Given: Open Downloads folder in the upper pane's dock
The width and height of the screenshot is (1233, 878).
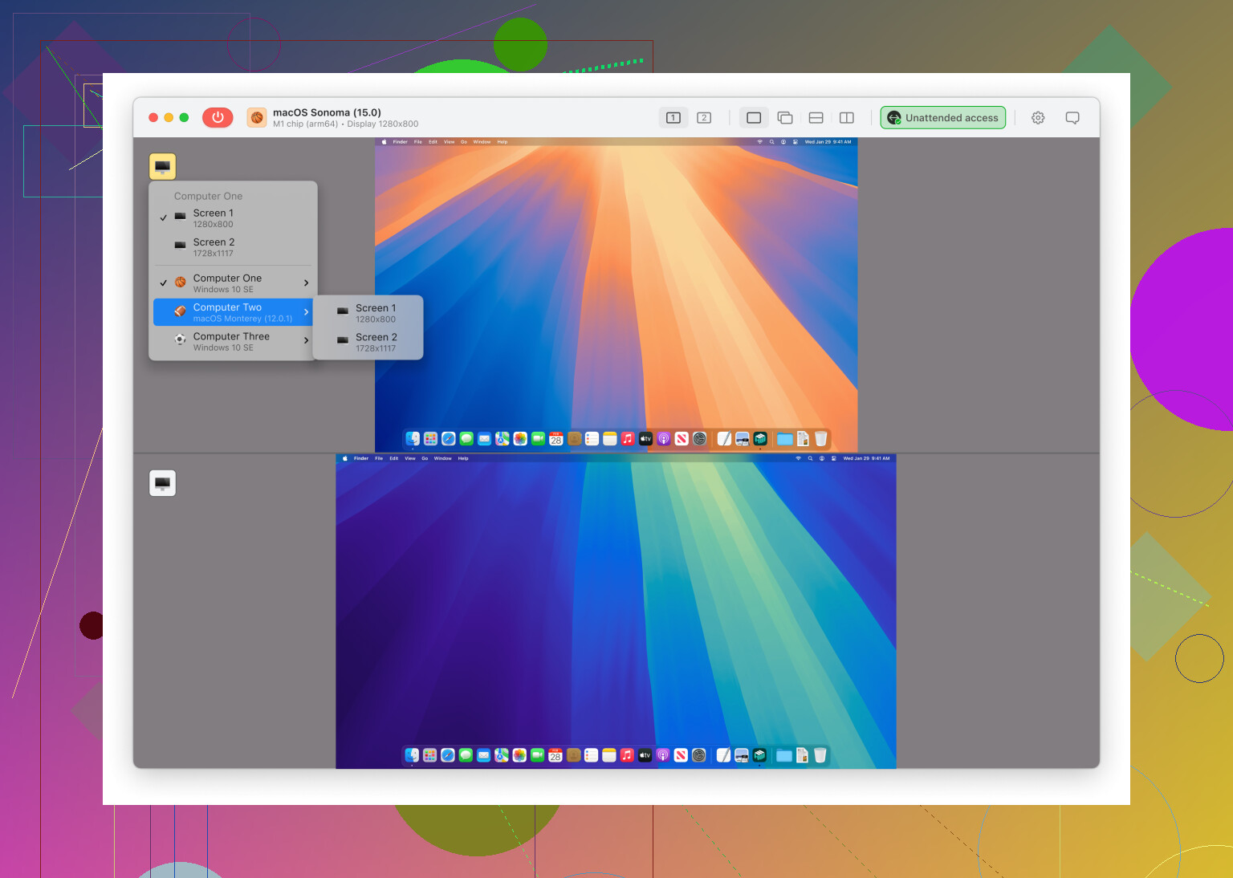Looking at the screenshot, I should (x=784, y=438).
